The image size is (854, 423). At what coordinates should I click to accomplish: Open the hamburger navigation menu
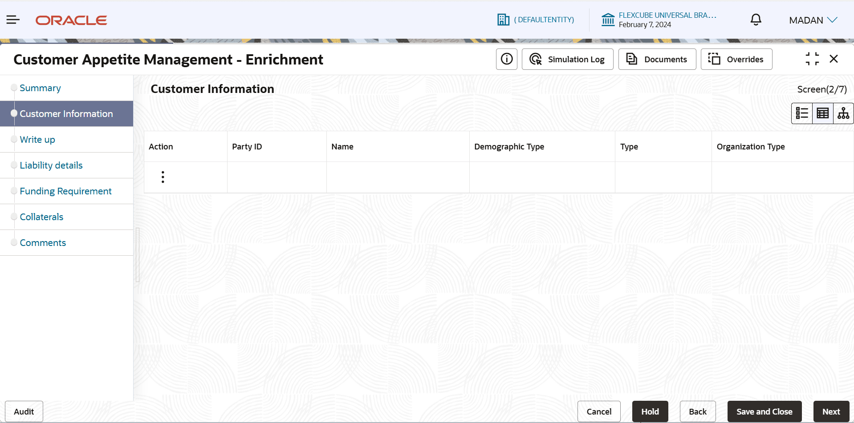tap(13, 20)
